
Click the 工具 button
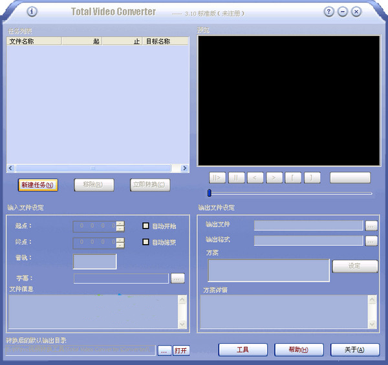click(x=242, y=349)
